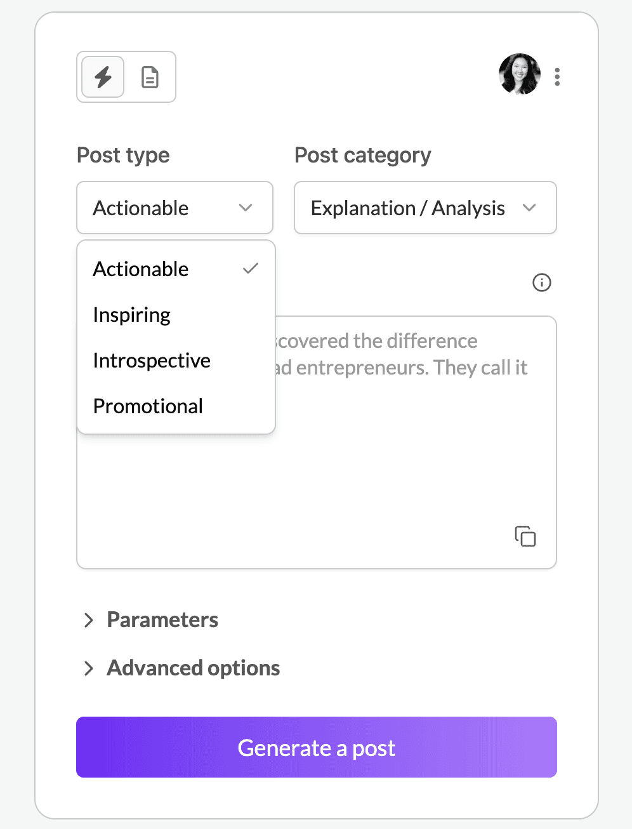632x829 pixels.
Task: Click the checkmark next to Actionable
Action: tap(251, 269)
